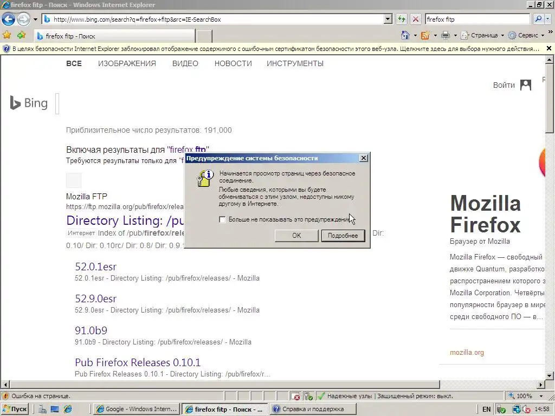Switch to НОВОСТИ tab
This screenshot has height=416, width=555.
[x=233, y=64]
